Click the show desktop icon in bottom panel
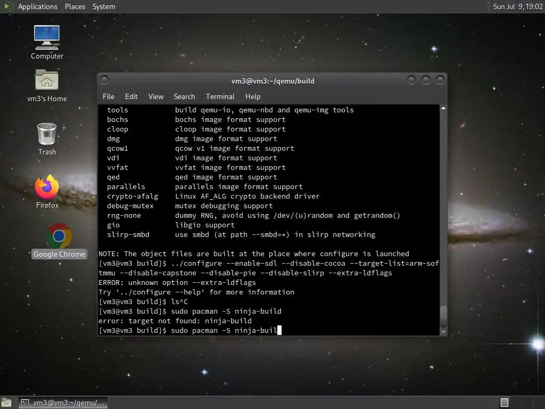 click(6, 403)
